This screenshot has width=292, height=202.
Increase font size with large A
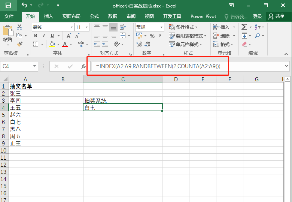69,36
